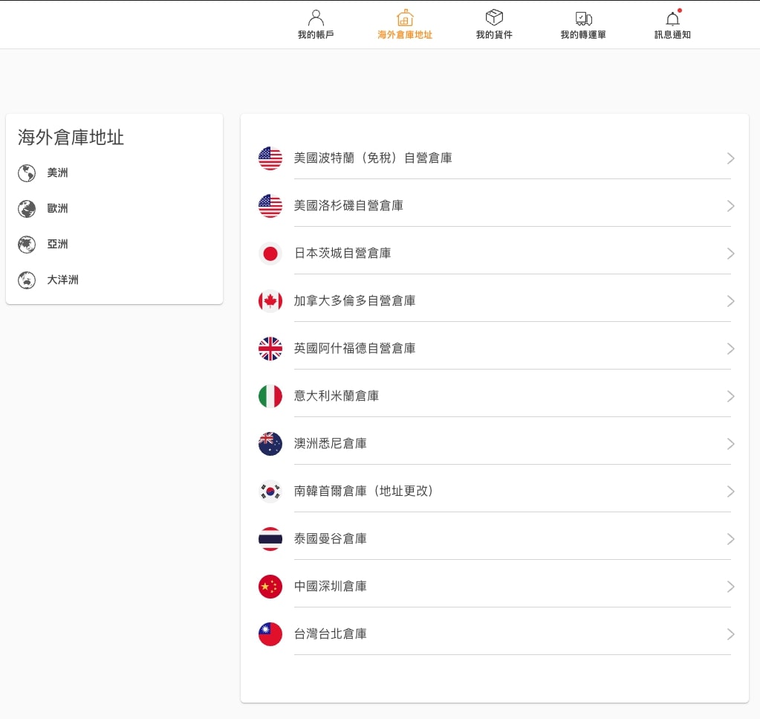Select 意大利米蘭倉庫 from the list
Viewport: 760px width, 719px height.
pyautogui.click(x=337, y=396)
